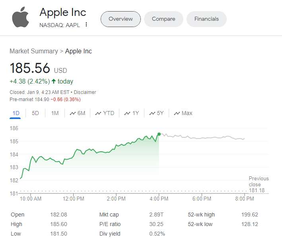Open the Disclaimer link
Screen dimensions: 282x240
(x=85, y=92)
